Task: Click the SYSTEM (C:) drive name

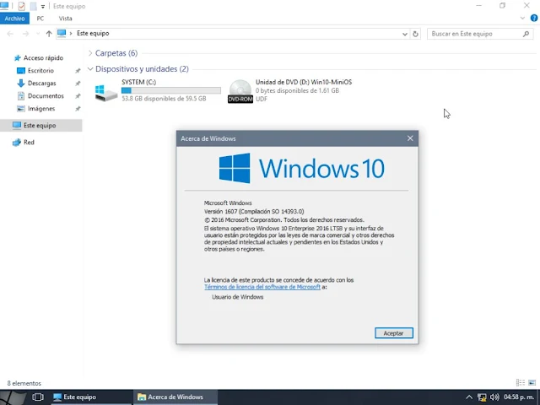Action: coord(138,82)
